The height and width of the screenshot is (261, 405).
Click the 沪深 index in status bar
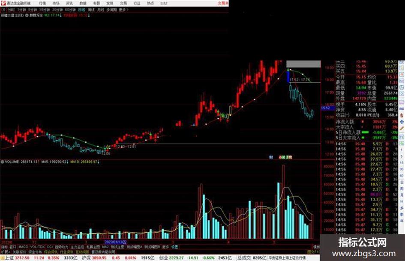[x=86, y=258]
